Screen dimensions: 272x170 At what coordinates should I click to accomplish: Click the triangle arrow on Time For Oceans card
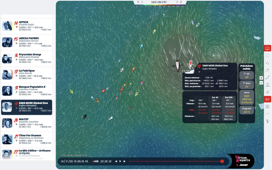click(17, 141)
